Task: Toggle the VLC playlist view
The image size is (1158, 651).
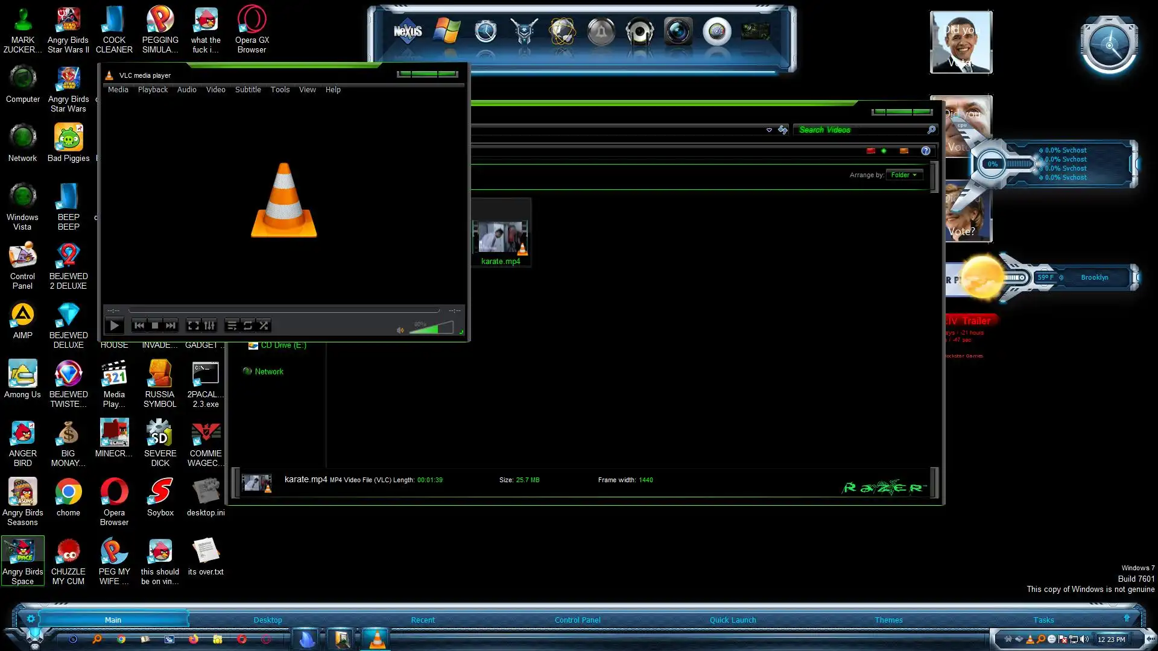Action: coord(232,325)
